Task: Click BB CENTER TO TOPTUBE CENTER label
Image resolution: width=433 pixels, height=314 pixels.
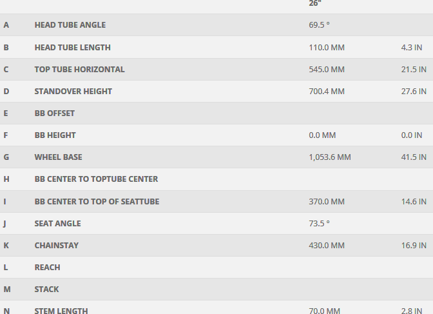Action: tap(96, 179)
